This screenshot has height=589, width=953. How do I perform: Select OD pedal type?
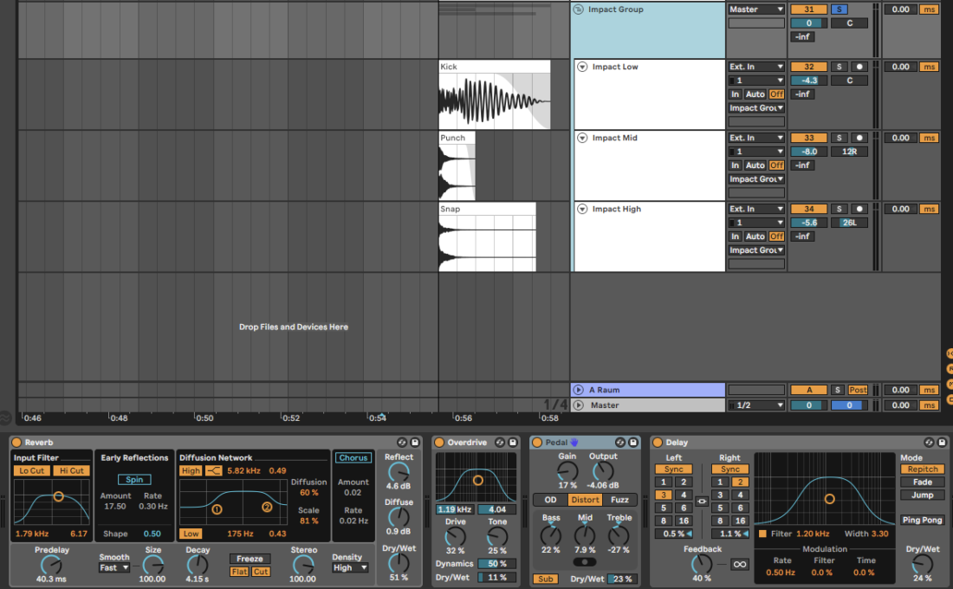point(551,500)
